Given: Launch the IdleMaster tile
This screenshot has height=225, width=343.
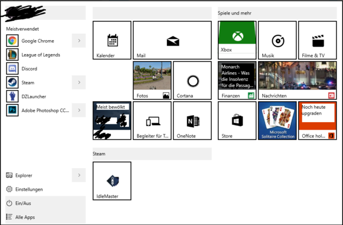Looking at the screenshot, I should (x=112, y=181).
